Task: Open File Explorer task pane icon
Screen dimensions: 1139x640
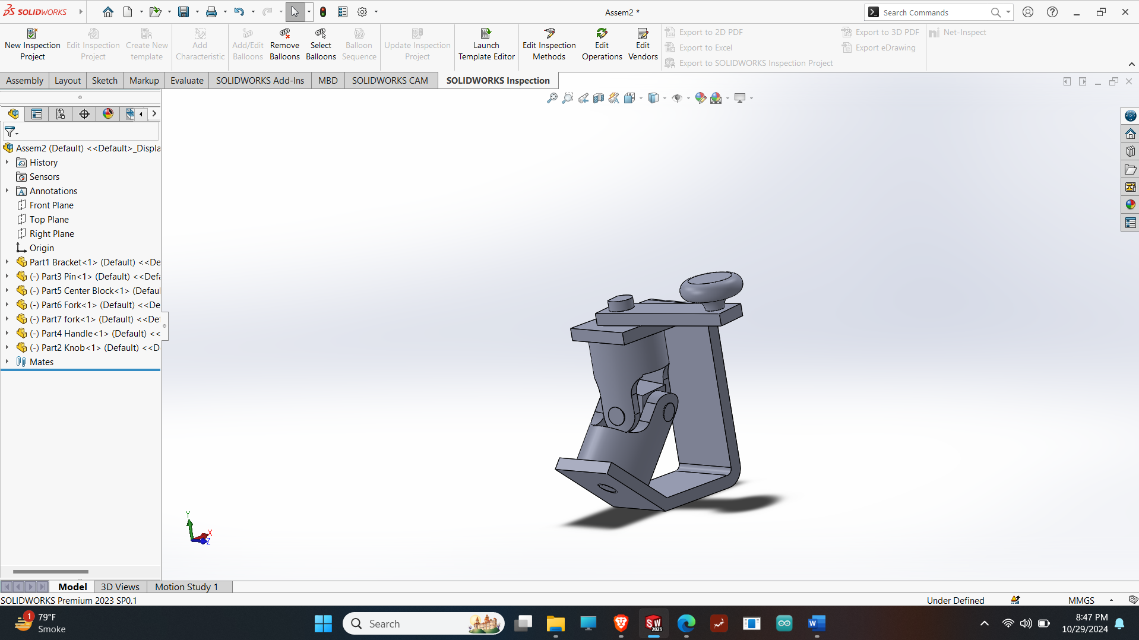Action: pos(1130,169)
